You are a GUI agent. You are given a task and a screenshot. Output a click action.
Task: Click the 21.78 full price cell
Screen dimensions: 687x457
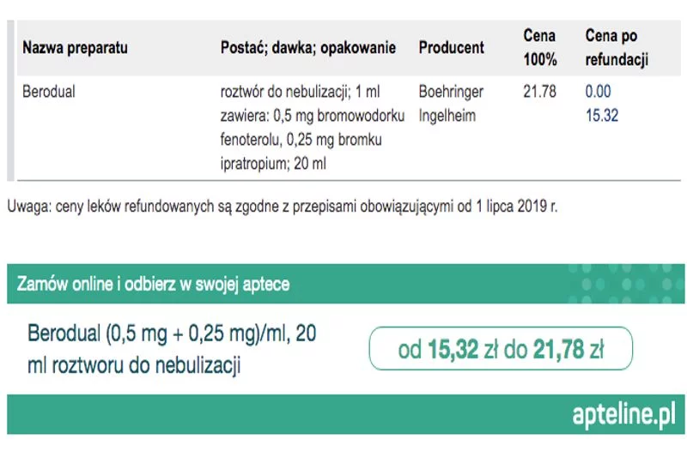[539, 92]
